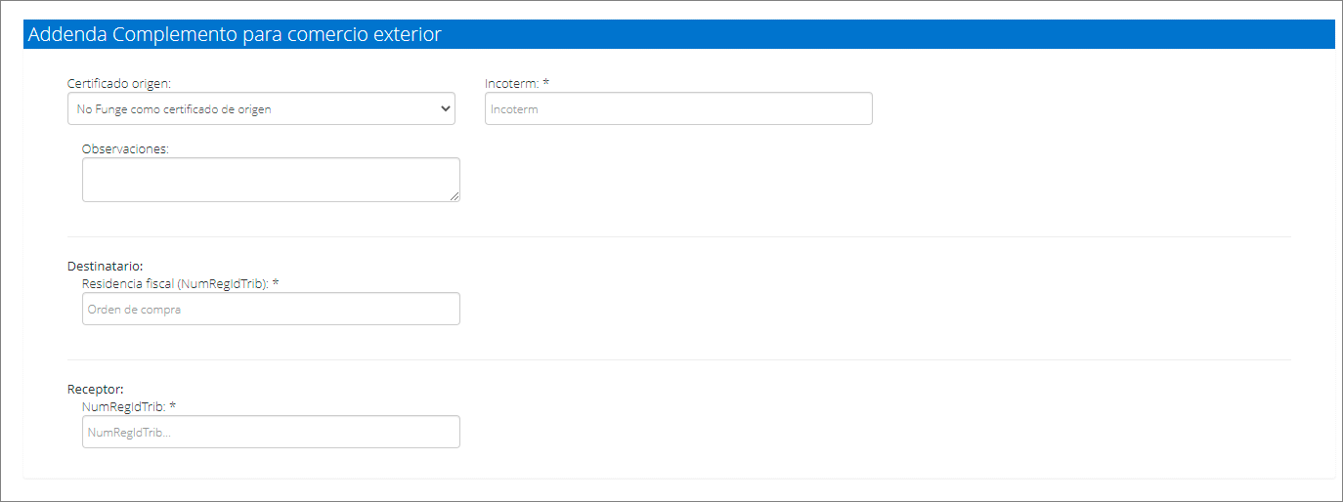Click inside the Observaciones text area
This screenshot has height=502, width=1343.
coord(270,180)
